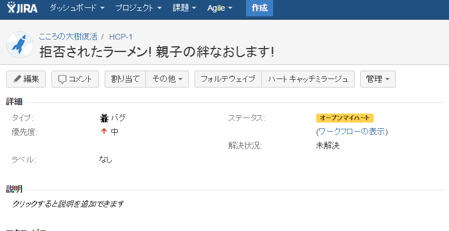
Task: Click the 編集 edit button
Action: coord(26,79)
